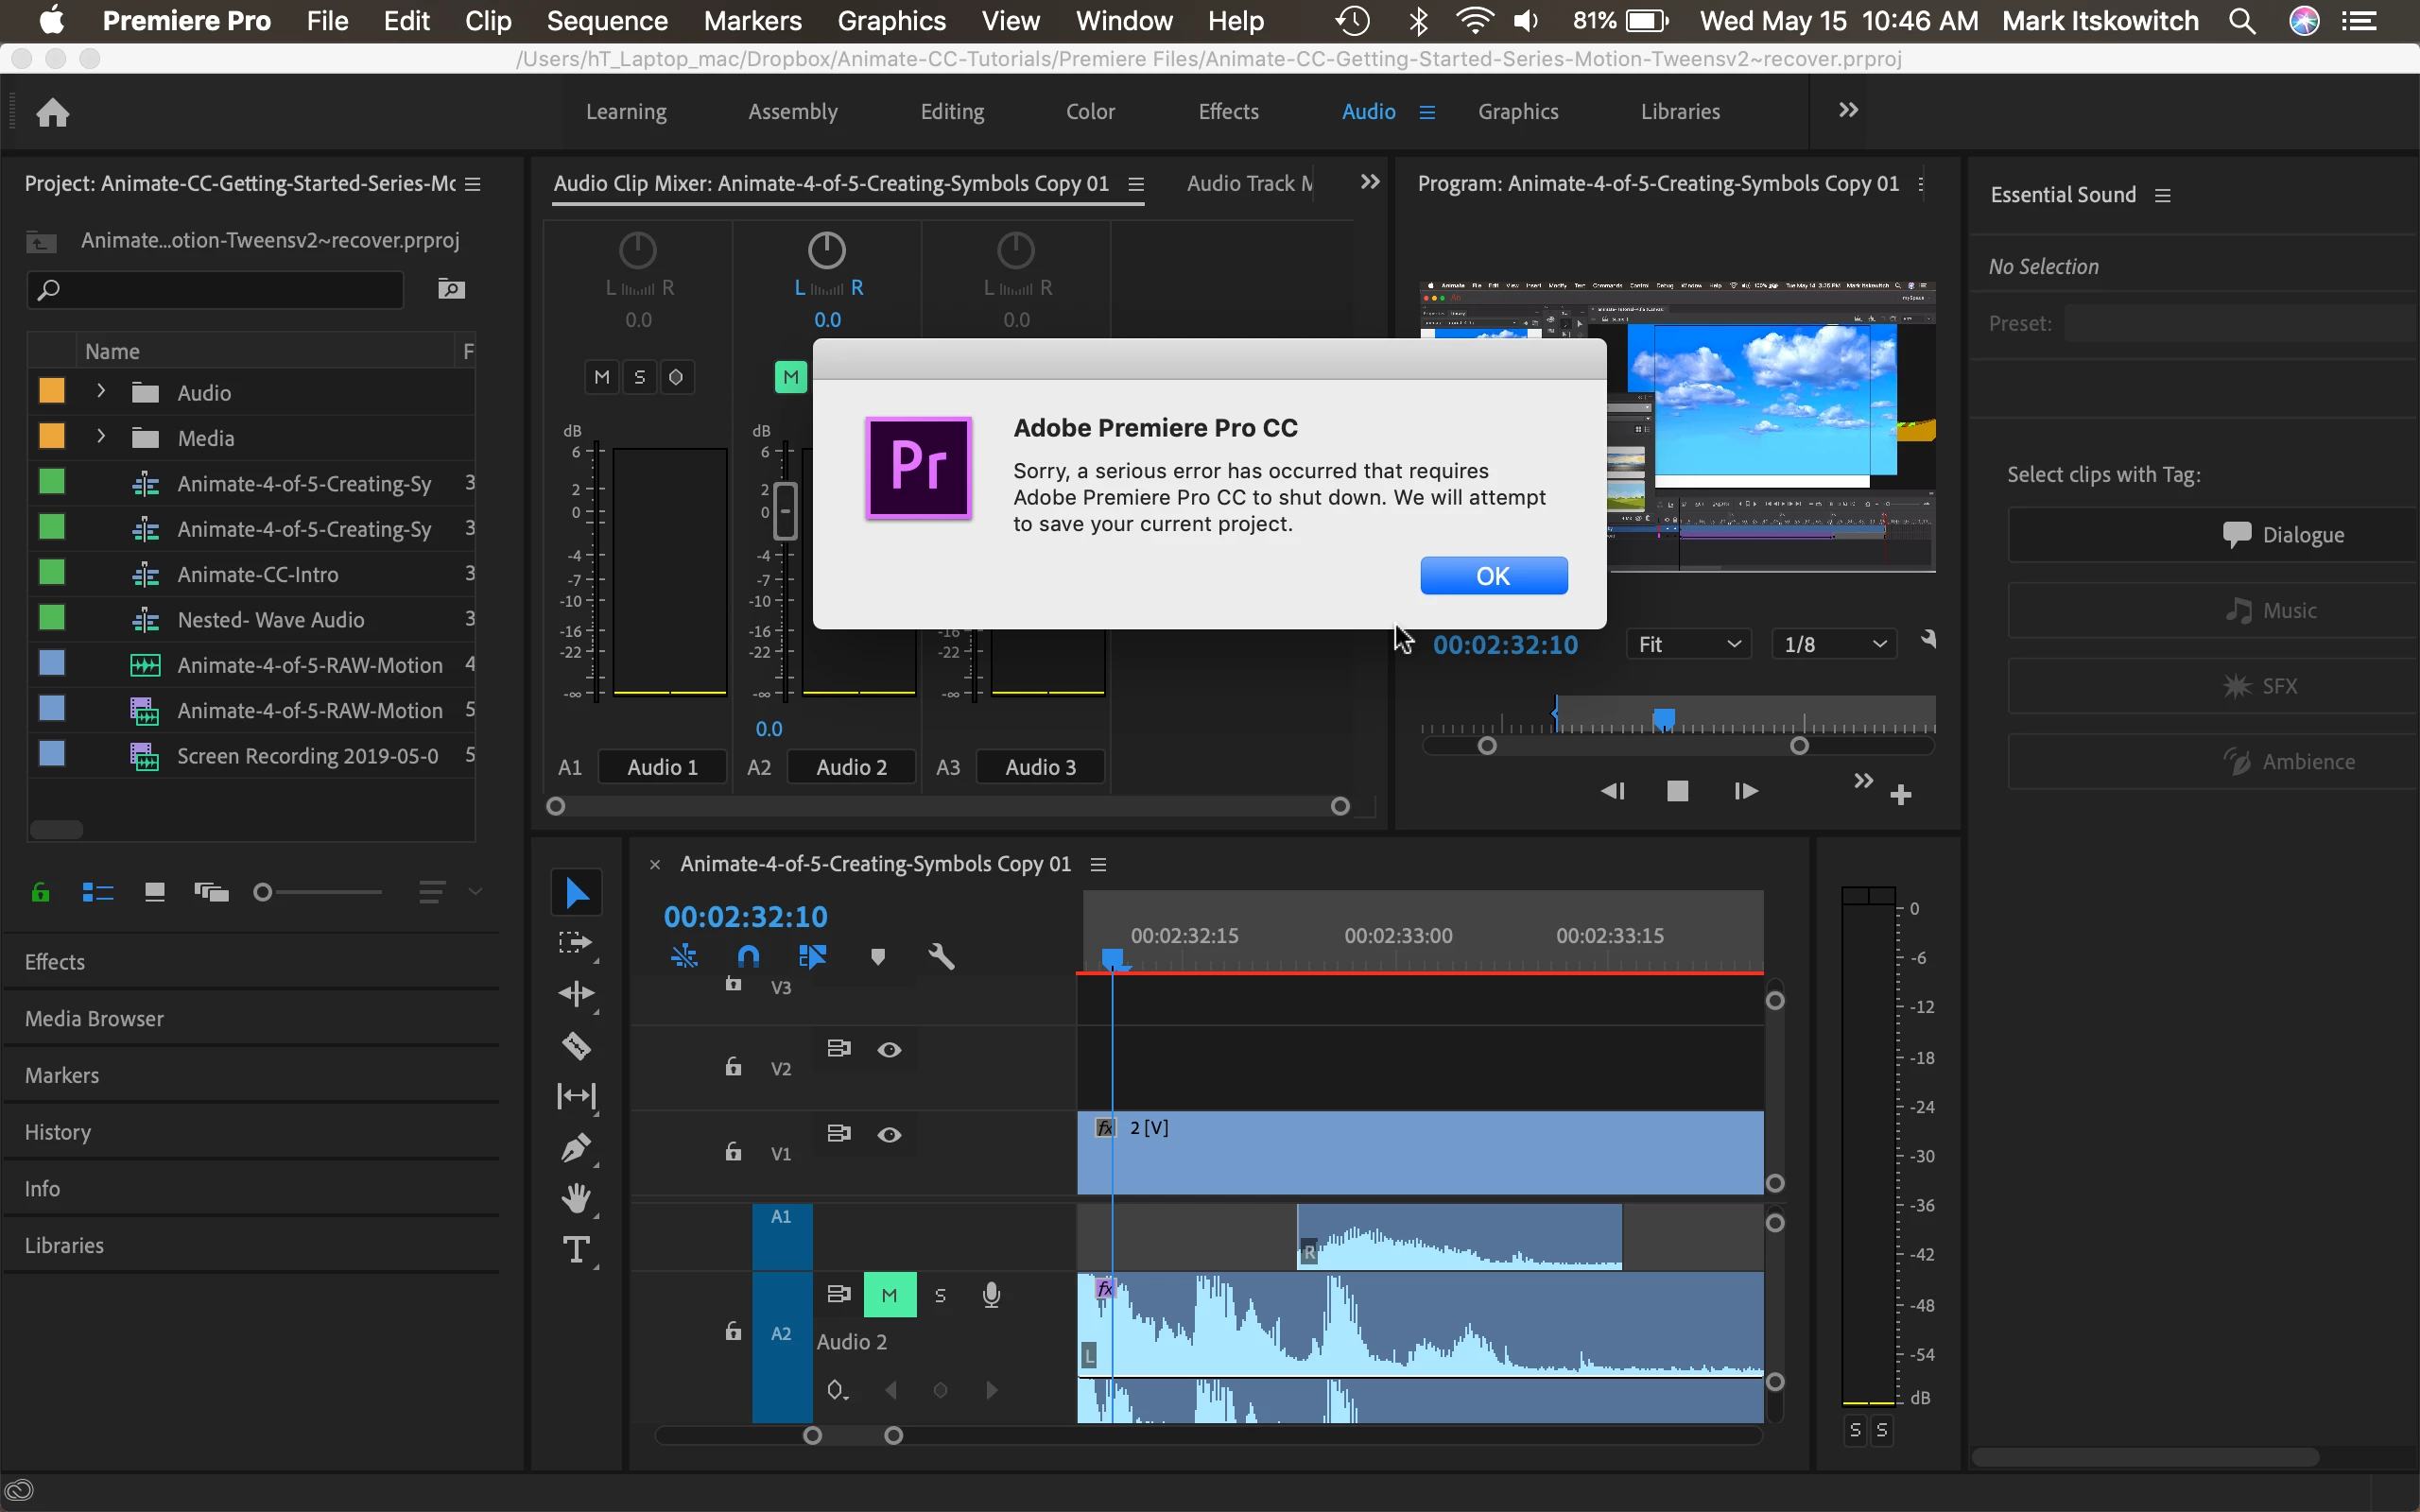Viewport: 2420px width, 1512px height.
Task: Select the Hand tool
Action: (x=576, y=1198)
